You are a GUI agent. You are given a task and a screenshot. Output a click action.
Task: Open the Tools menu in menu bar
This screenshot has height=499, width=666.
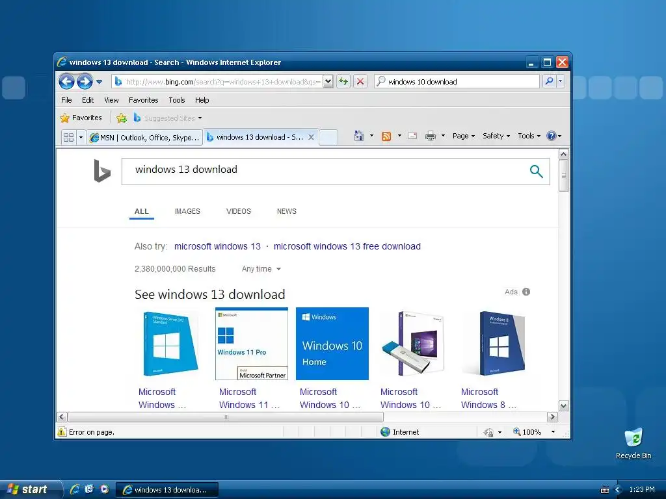pyautogui.click(x=177, y=100)
